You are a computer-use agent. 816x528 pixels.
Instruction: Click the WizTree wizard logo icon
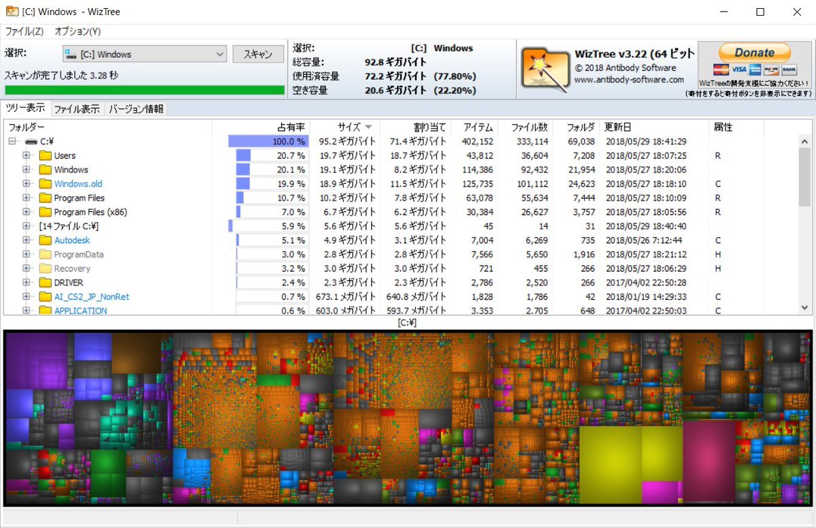(545, 69)
